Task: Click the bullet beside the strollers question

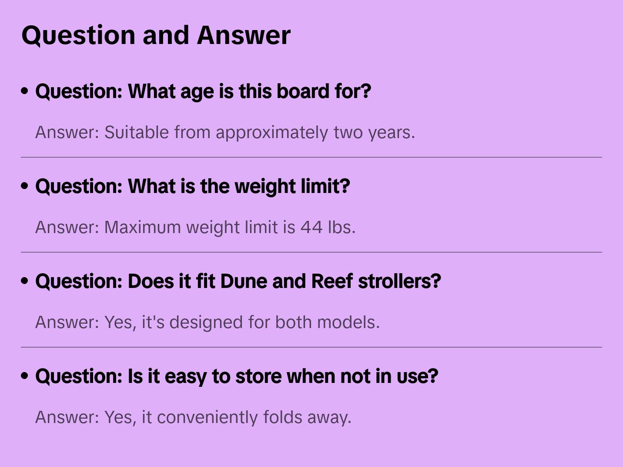Action: tap(25, 281)
